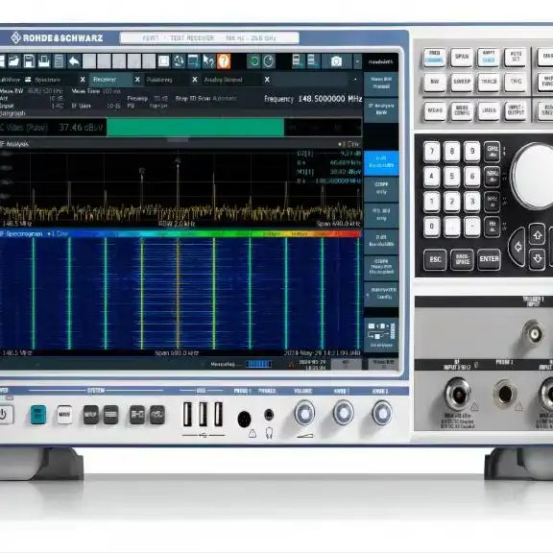Push the BW hardware key
This screenshot has width=553, height=553.
[x=434, y=82]
